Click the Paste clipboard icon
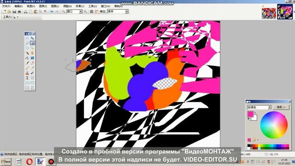 (35, 12)
